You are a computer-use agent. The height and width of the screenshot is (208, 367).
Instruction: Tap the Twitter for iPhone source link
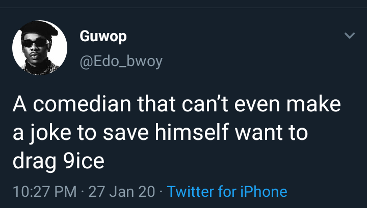point(227,192)
